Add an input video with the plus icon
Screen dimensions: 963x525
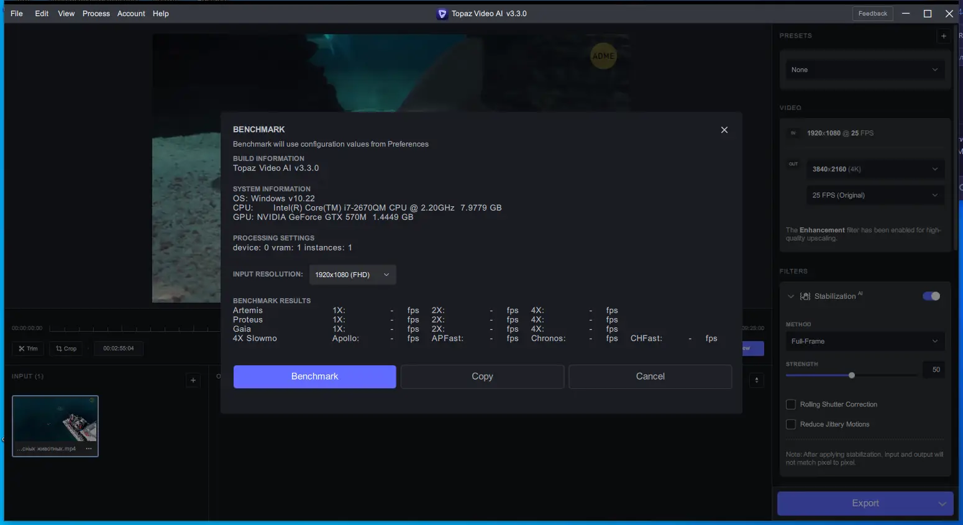click(x=193, y=380)
